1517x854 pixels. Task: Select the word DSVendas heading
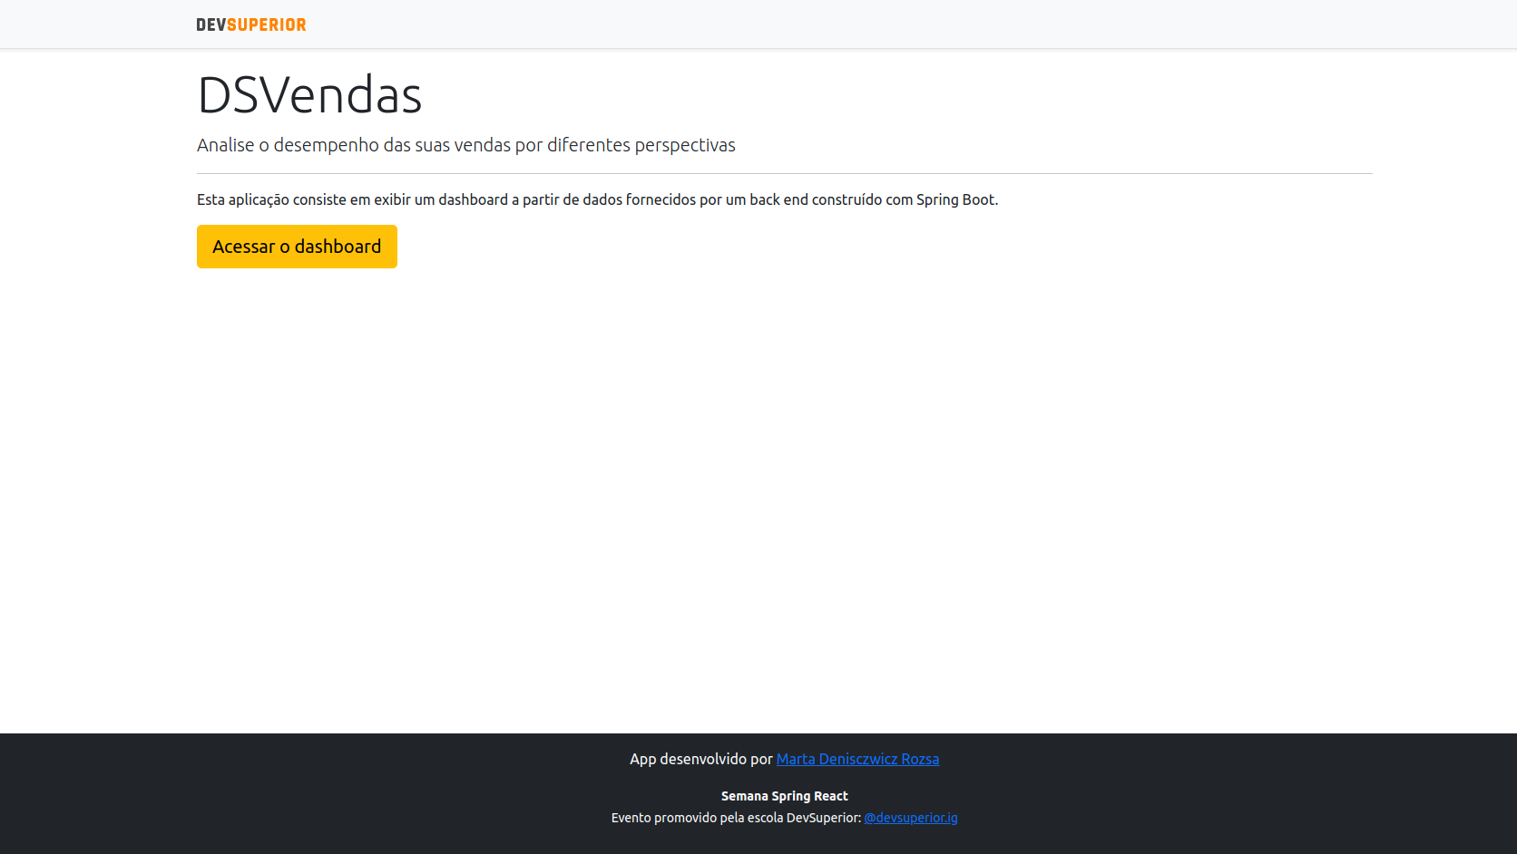309,94
